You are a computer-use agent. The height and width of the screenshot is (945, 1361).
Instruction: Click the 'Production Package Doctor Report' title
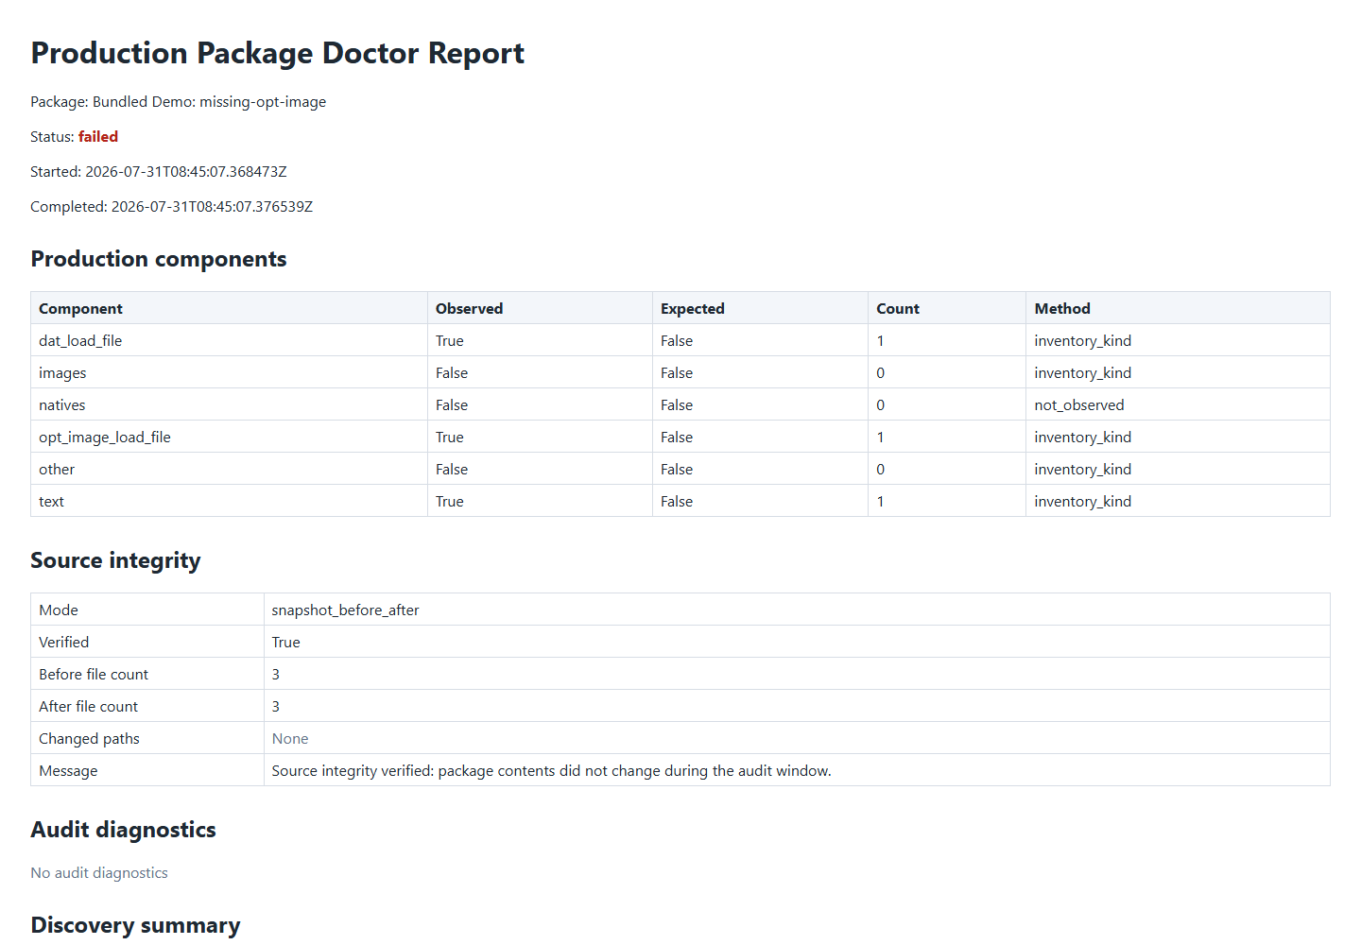tap(277, 54)
